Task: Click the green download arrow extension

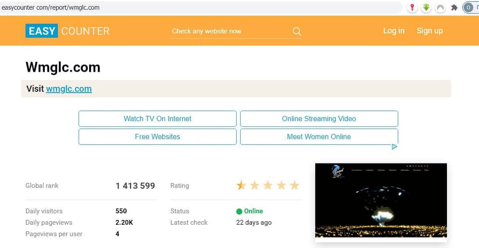Action: (x=426, y=7)
